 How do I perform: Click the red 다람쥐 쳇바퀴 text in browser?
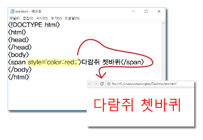137,105
